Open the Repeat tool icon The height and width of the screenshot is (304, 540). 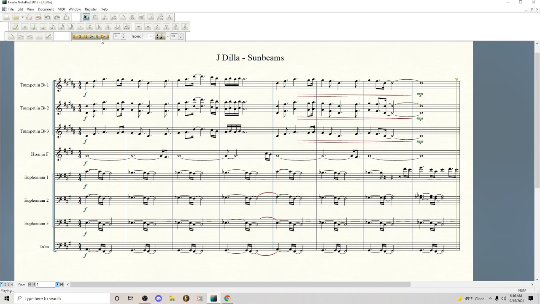[151, 17]
